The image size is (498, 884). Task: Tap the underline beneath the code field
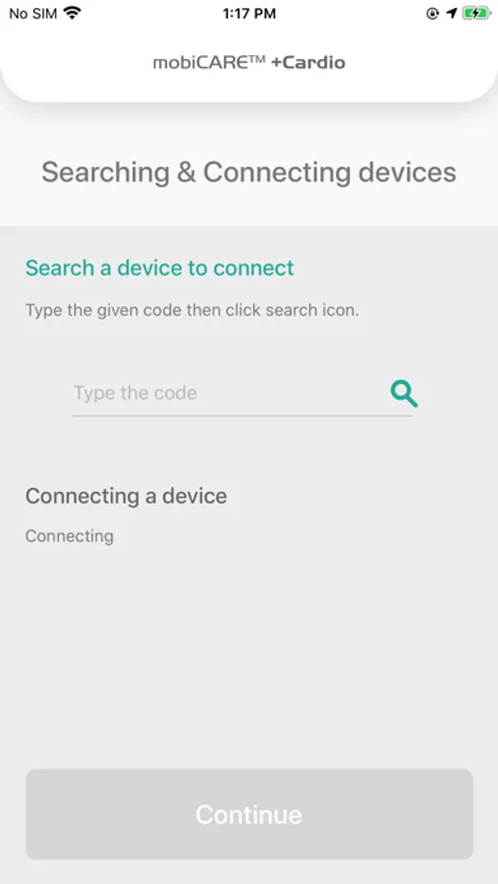tap(243, 416)
